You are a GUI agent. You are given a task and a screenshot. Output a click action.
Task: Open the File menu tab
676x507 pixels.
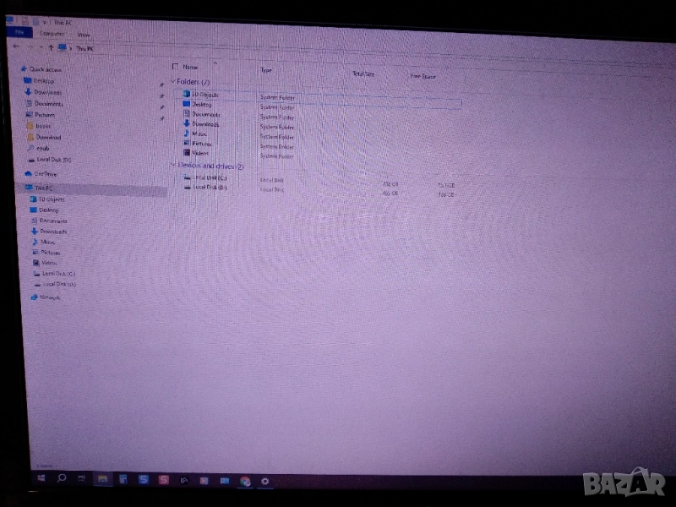pos(19,31)
